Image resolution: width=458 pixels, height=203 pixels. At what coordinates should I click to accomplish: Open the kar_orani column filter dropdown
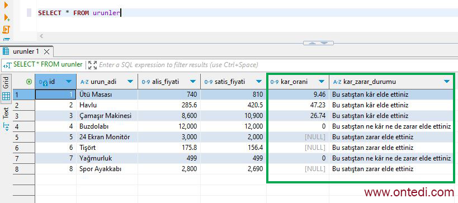click(x=322, y=82)
